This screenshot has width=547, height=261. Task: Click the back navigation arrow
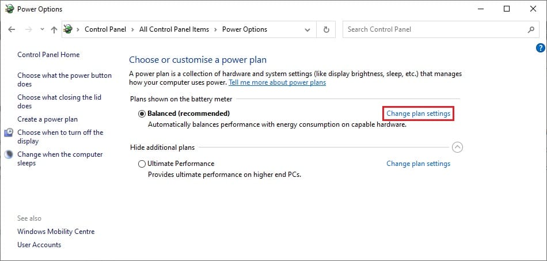click(12, 29)
